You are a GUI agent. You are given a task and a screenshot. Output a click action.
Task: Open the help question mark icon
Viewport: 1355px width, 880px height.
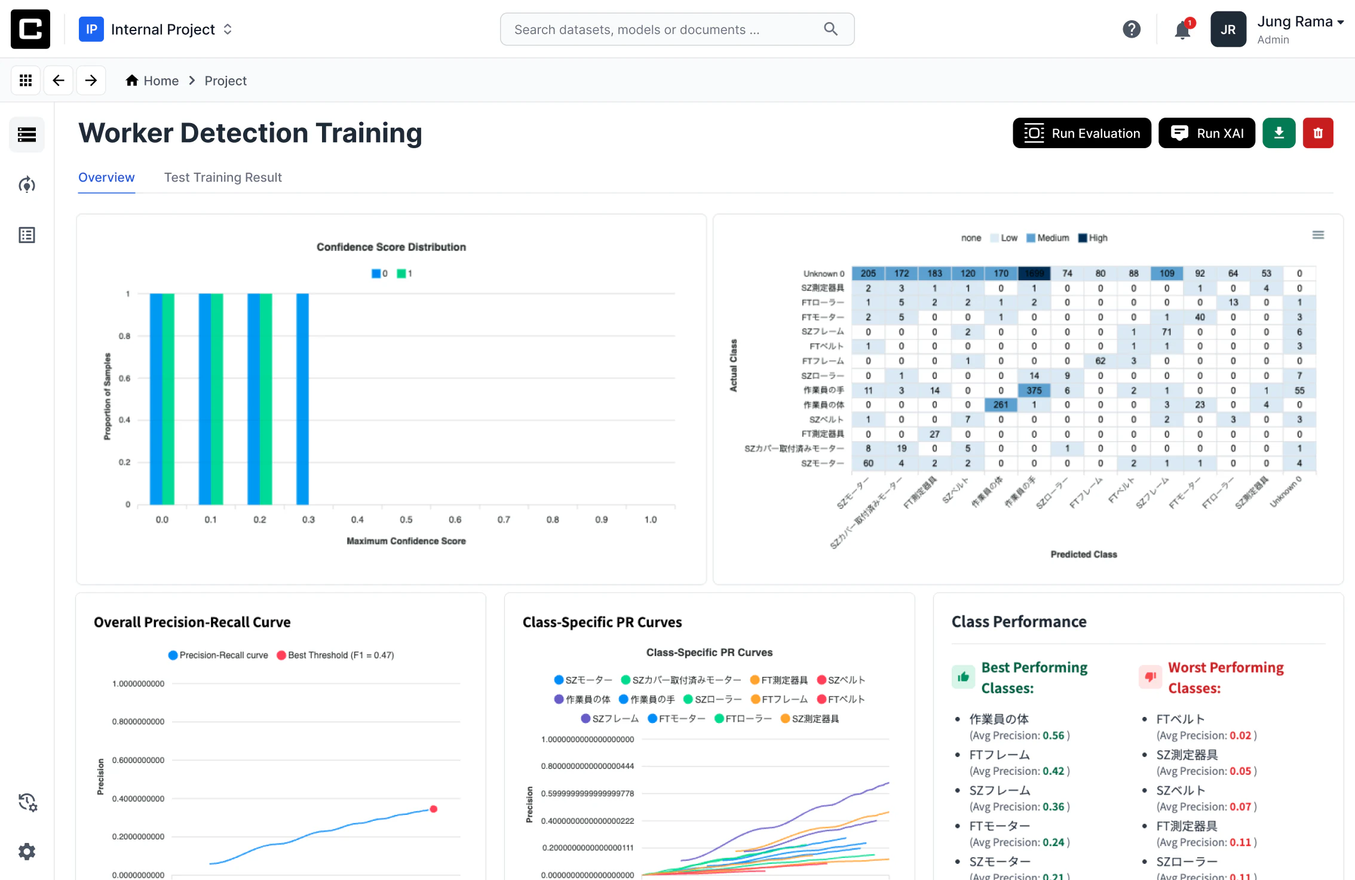(1132, 29)
